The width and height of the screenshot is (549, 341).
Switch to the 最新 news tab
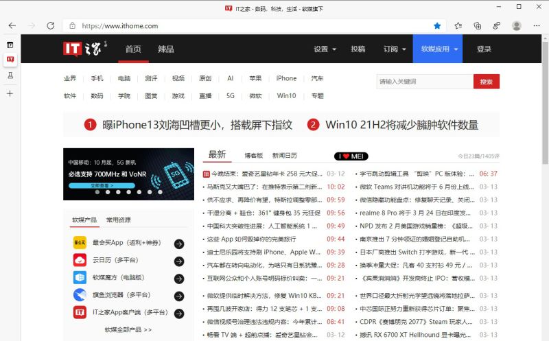tap(217, 154)
